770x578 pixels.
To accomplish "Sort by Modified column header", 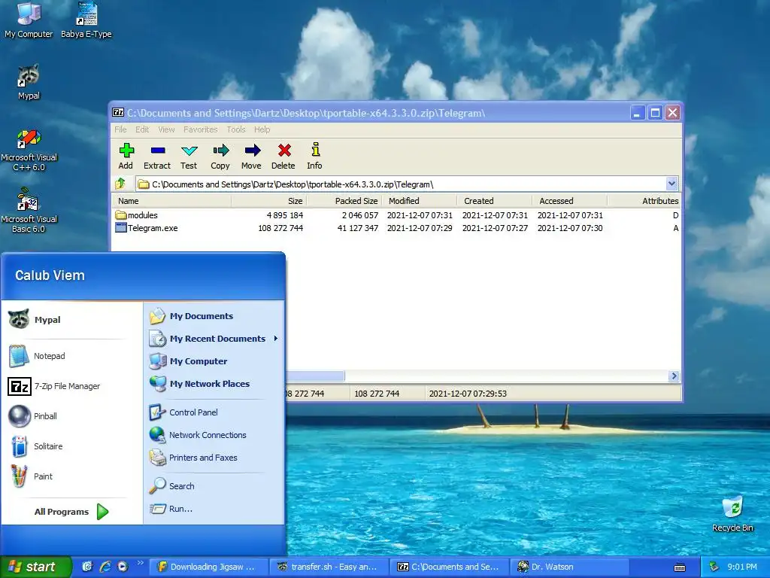I will (420, 200).
